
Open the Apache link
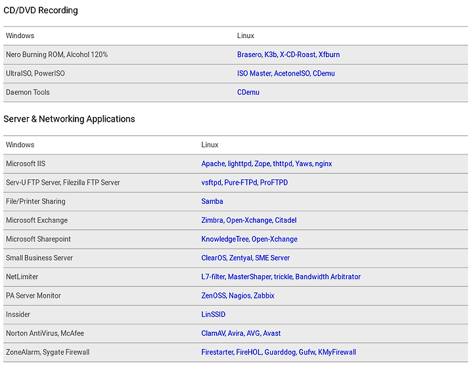(x=214, y=164)
